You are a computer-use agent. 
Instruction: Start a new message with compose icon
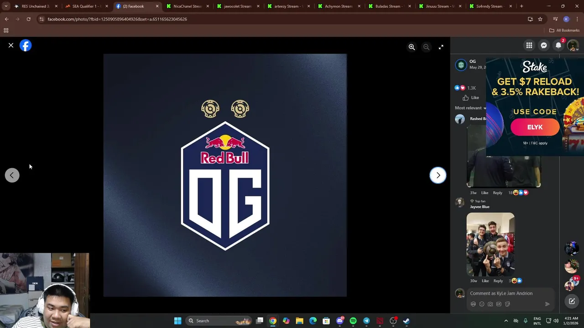572,301
